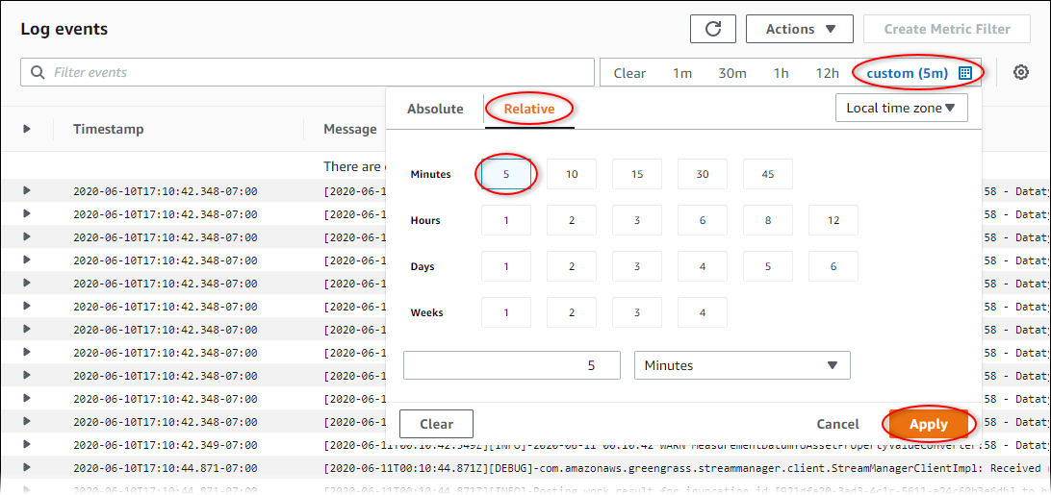The height and width of the screenshot is (495, 1051).
Task: Choose the 5 minutes option
Action: click(x=506, y=174)
